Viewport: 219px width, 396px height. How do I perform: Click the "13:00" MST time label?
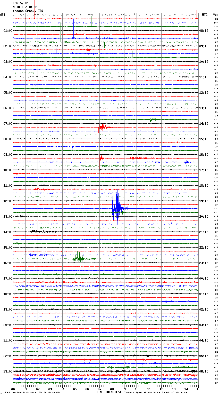point(8,217)
